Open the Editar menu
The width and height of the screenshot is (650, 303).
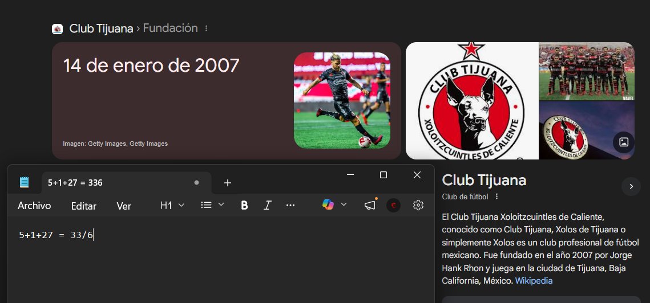[x=84, y=206]
